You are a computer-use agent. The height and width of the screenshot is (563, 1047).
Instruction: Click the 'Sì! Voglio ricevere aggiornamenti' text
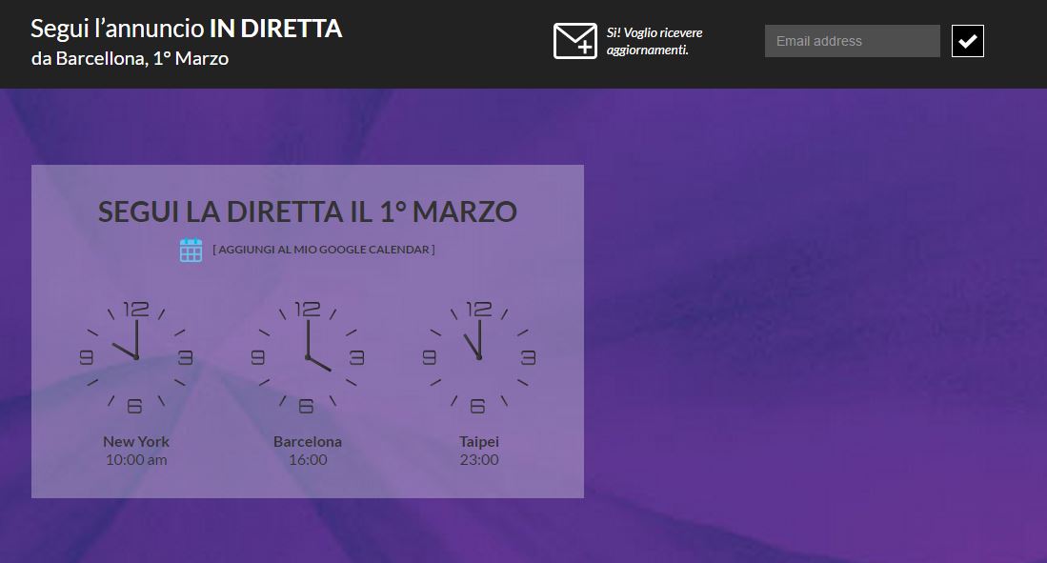tap(654, 41)
